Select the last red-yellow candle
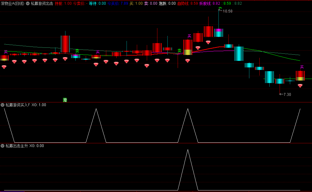 click(300, 76)
